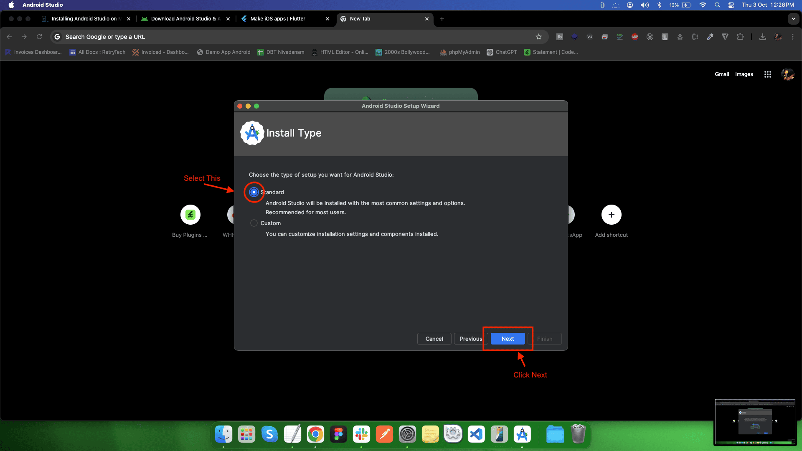Select the Custom install type radio button
Viewport: 802px width, 451px height.
[x=254, y=223]
